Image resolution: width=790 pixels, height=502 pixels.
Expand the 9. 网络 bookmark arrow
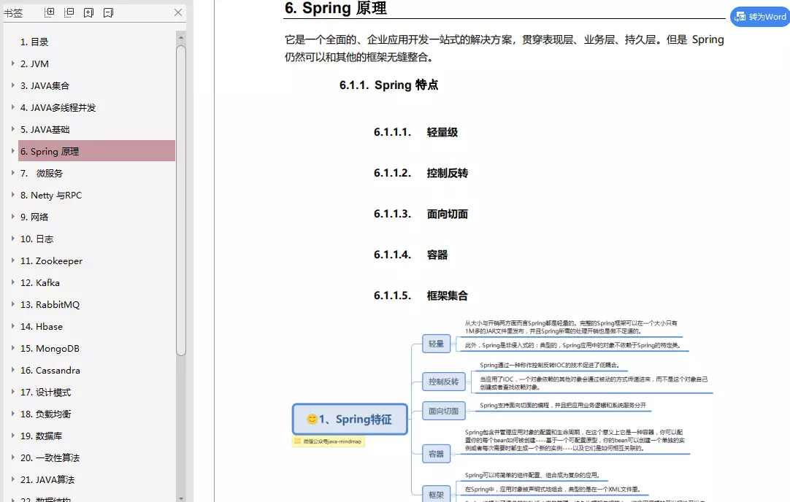(12, 217)
